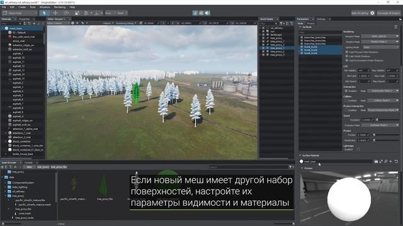Adjust the Physics Restitution slider
The width and height of the screenshot is (403, 226).
(x=386, y=140)
